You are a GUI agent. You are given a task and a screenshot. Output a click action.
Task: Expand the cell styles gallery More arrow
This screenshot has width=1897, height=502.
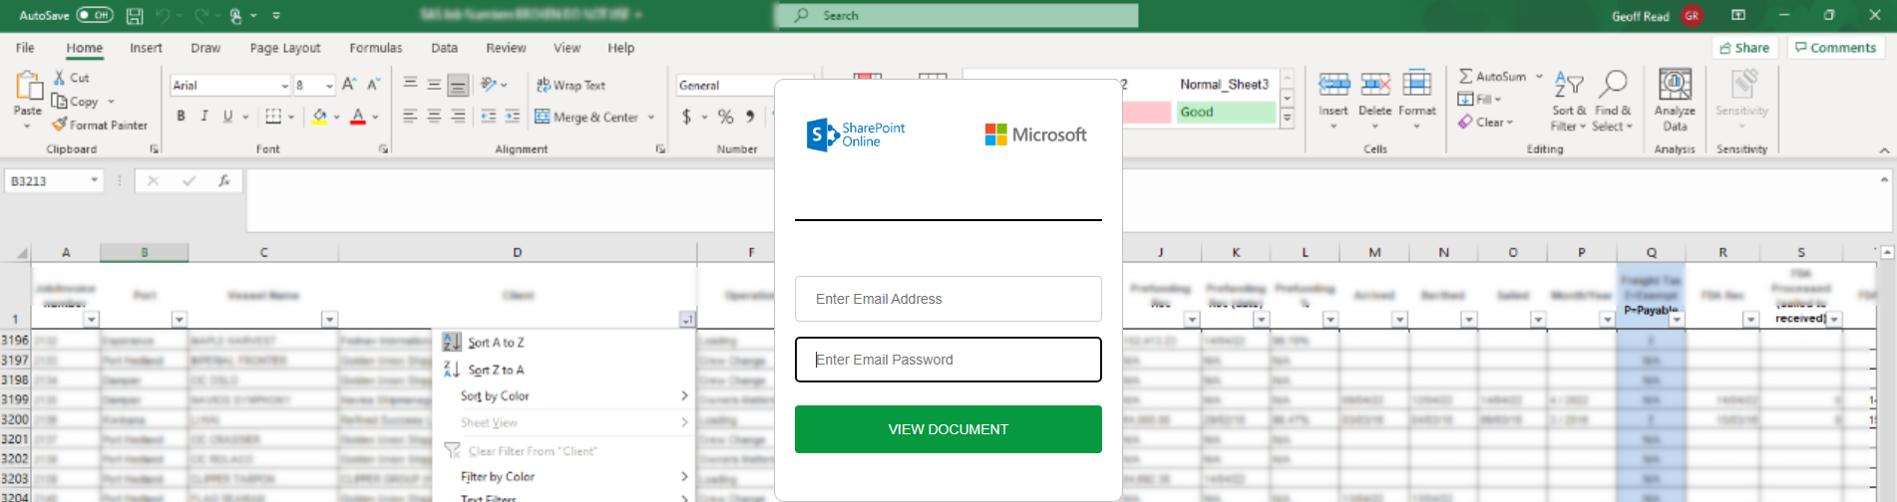[x=1287, y=119]
